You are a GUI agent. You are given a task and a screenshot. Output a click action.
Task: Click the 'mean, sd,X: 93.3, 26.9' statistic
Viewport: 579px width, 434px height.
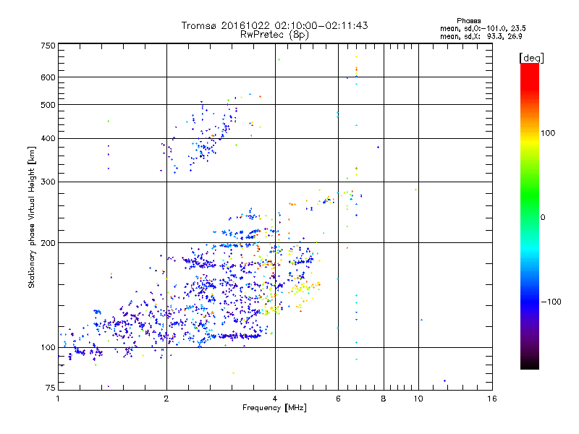pos(481,36)
